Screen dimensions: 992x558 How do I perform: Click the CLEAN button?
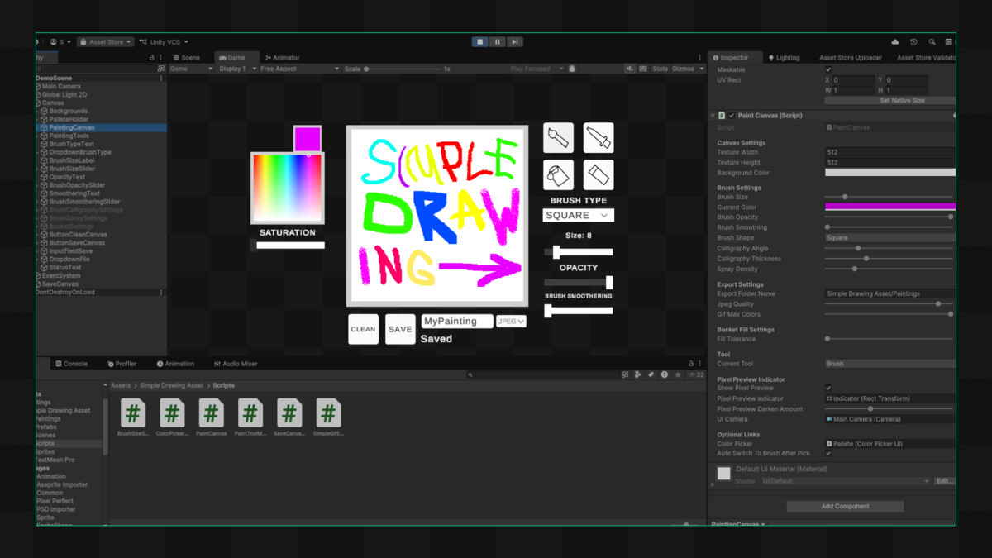(x=364, y=329)
